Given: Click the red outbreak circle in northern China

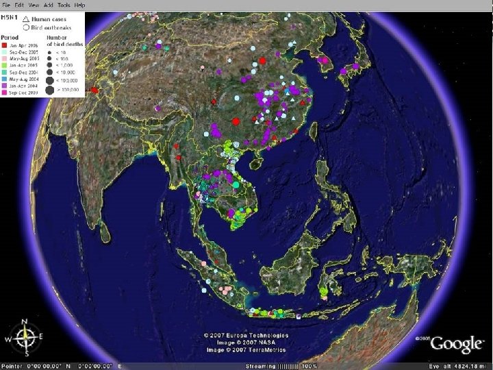Looking at the screenshot, I should click(x=262, y=61).
